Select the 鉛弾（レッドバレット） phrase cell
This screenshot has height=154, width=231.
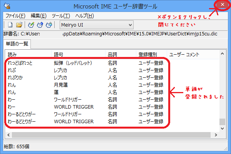73,63
